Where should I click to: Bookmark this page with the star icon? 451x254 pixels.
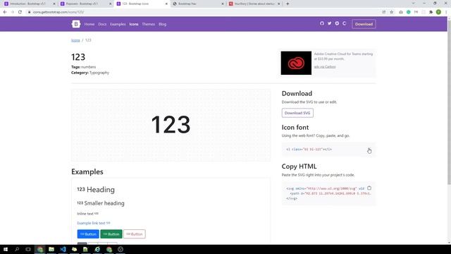392,12
